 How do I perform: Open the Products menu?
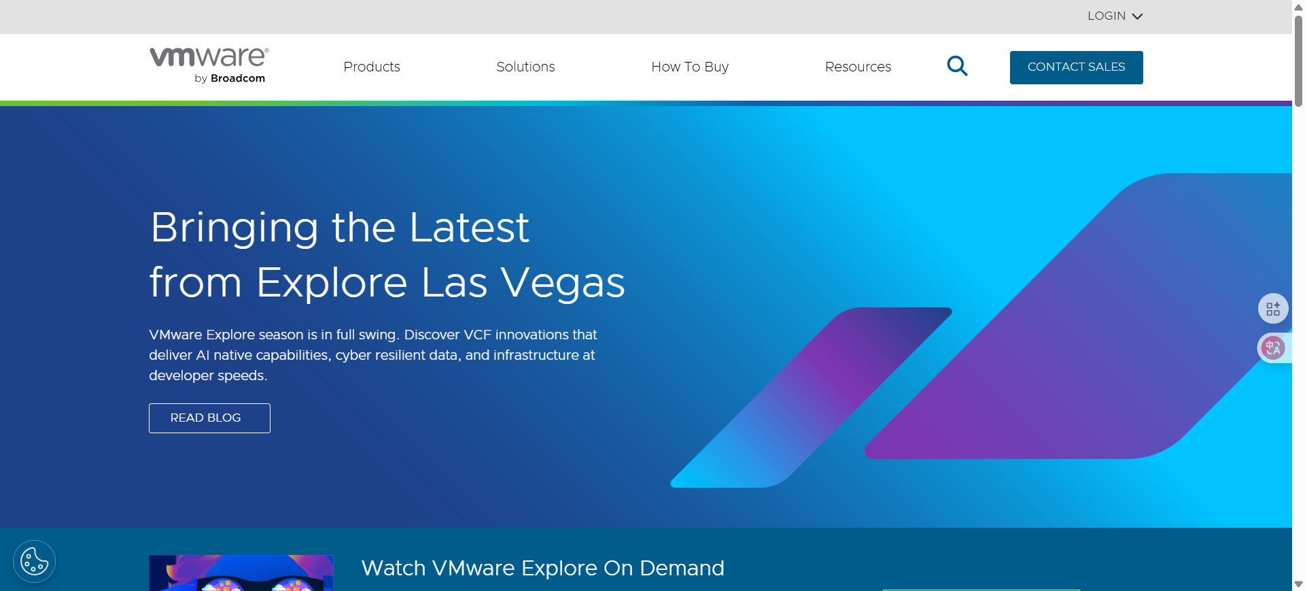coord(372,67)
